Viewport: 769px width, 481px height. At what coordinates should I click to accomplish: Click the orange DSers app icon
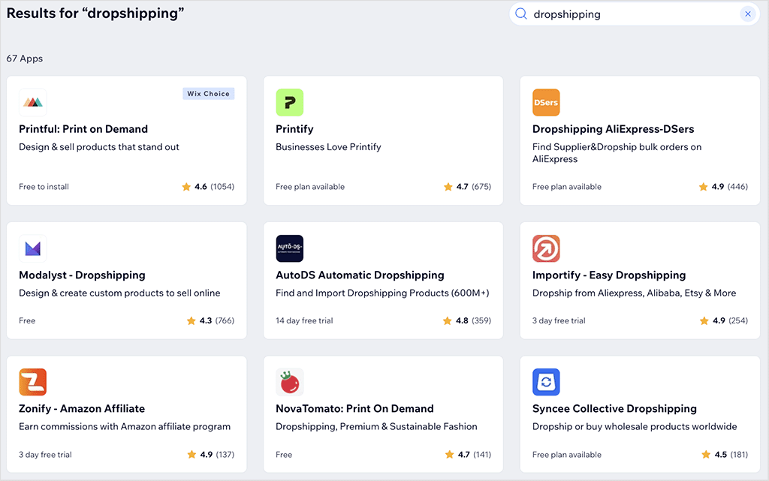[546, 102]
